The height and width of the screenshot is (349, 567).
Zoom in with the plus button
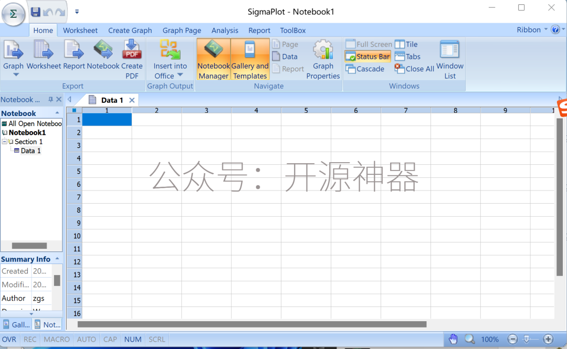pos(548,339)
